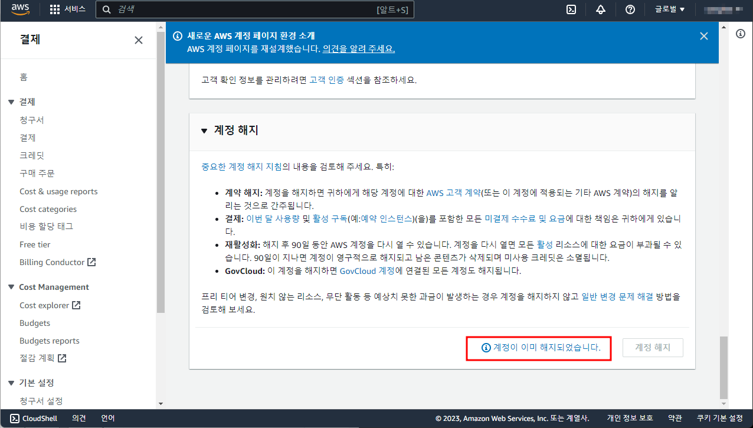Open 일반 변경 문제 해결 link
753x428 pixels.
[x=617, y=297]
